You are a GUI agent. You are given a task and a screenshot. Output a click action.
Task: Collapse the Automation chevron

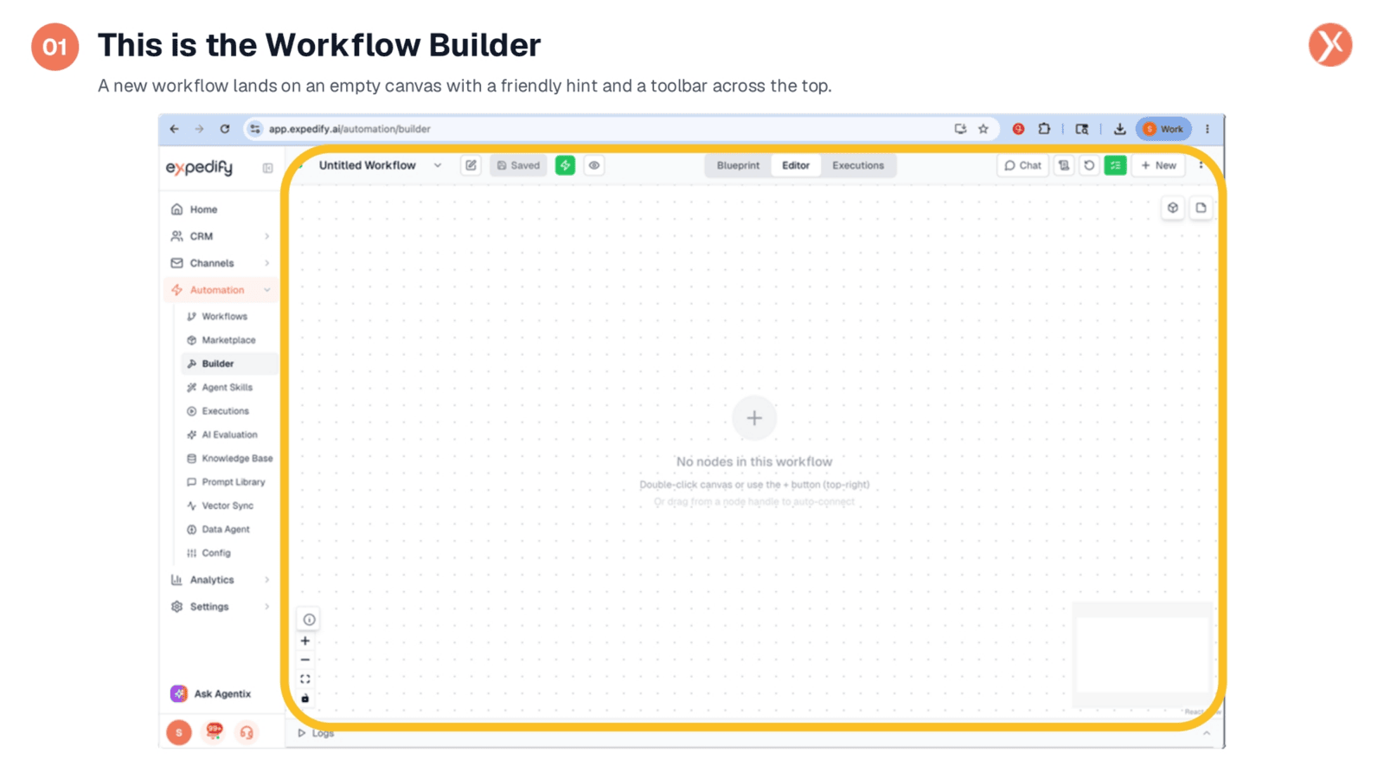coord(267,290)
